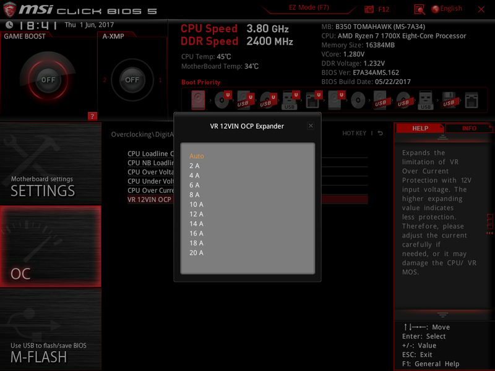Screen dimensions: 495x371
Task: Choose the UEFI USB hard disk boot icon
Action: [x=245, y=100]
